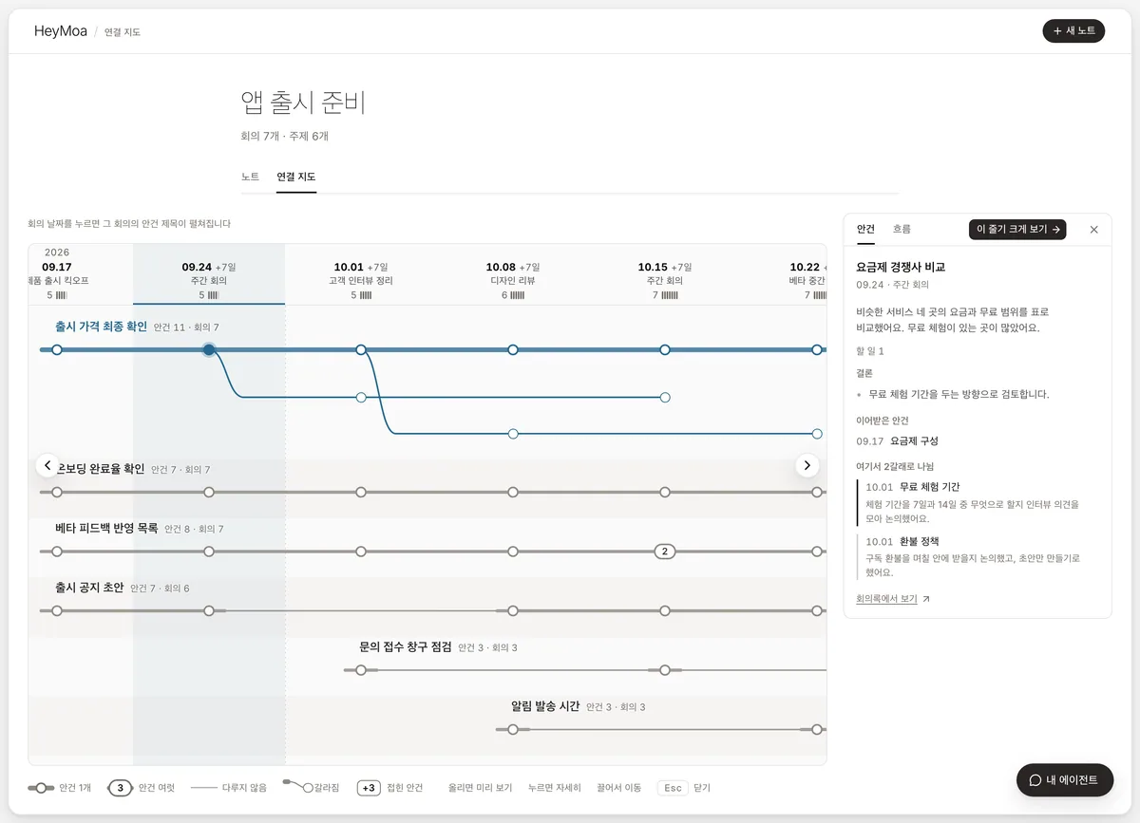Click the 10.08 node on 출시 공지 초안 line
The width and height of the screenshot is (1140, 823).
(513, 611)
